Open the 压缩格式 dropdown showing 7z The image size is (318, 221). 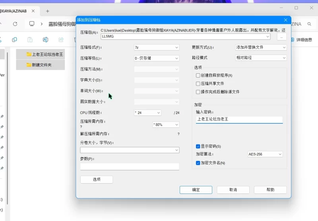(x=156, y=47)
